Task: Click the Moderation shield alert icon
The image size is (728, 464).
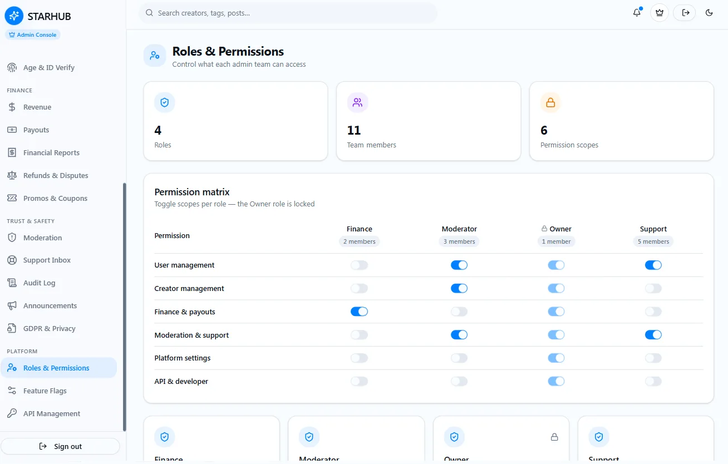Action: pyautogui.click(x=12, y=238)
